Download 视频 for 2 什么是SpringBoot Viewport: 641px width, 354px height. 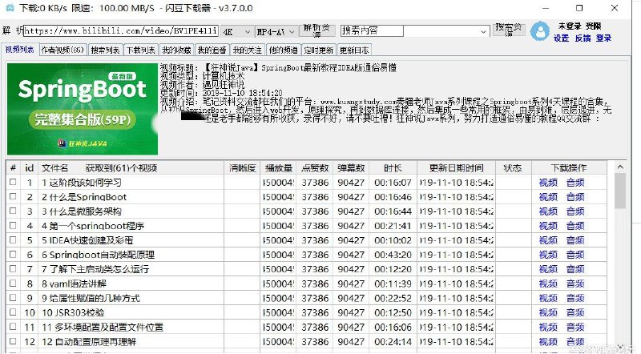point(548,197)
